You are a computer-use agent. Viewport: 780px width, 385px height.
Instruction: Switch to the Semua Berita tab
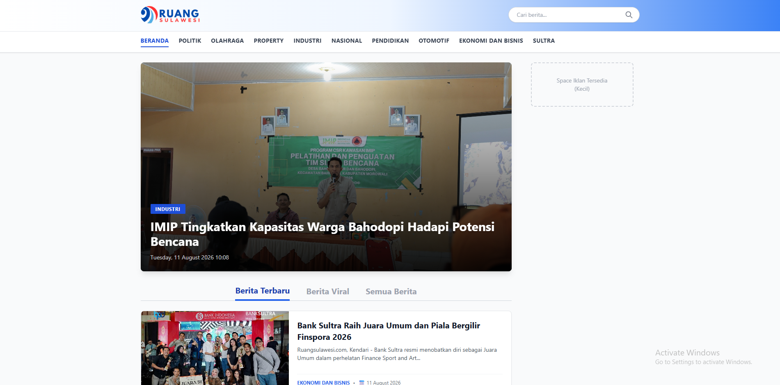(x=391, y=291)
